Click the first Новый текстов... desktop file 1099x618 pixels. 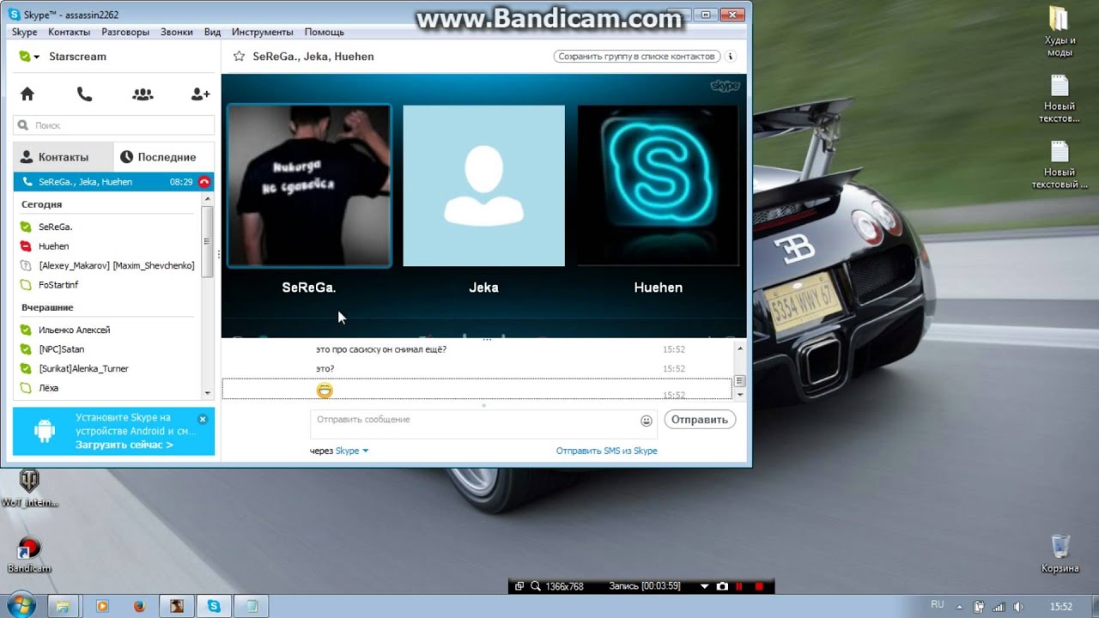[1060, 98]
